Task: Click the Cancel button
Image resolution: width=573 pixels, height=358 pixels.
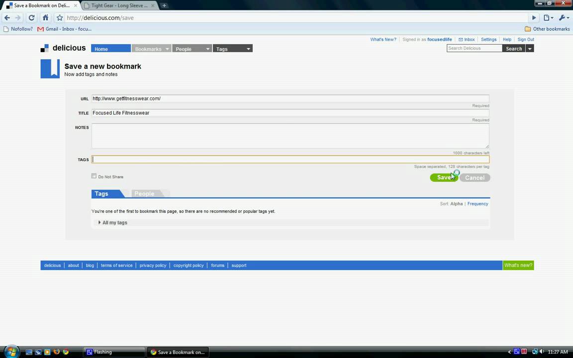Action: pos(475,178)
